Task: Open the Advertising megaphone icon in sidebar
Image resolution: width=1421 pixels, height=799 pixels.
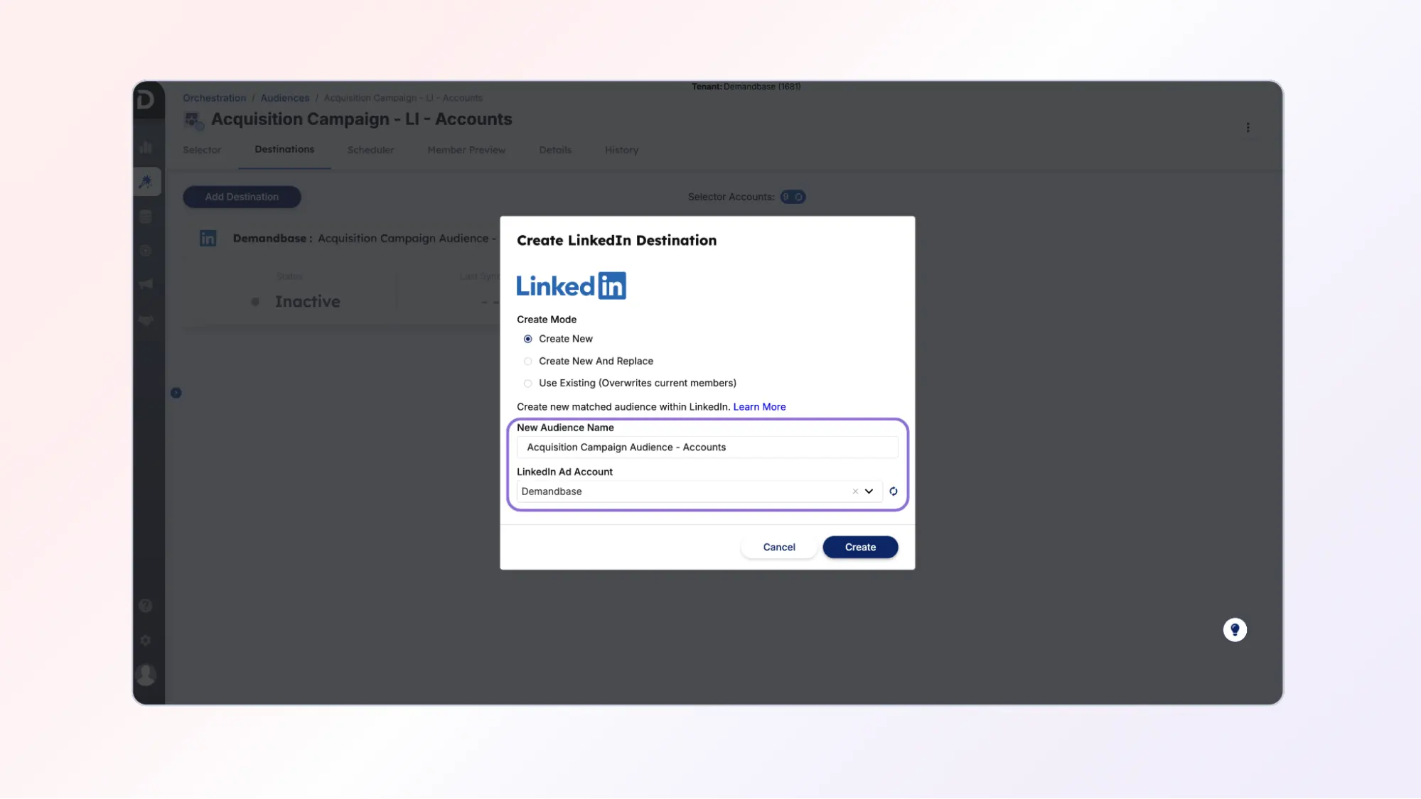Action: click(x=146, y=284)
